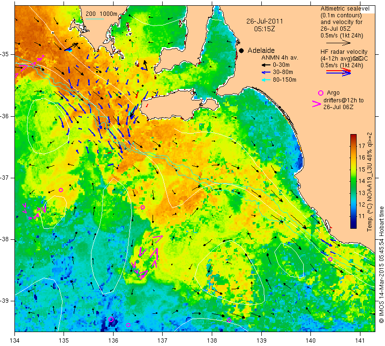385x346 pixels.
Task: Click the -39 latitude axis label
Action: 6,301
